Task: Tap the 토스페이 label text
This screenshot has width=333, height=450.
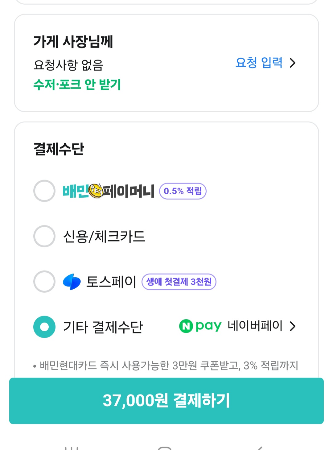Action: tap(111, 282)
